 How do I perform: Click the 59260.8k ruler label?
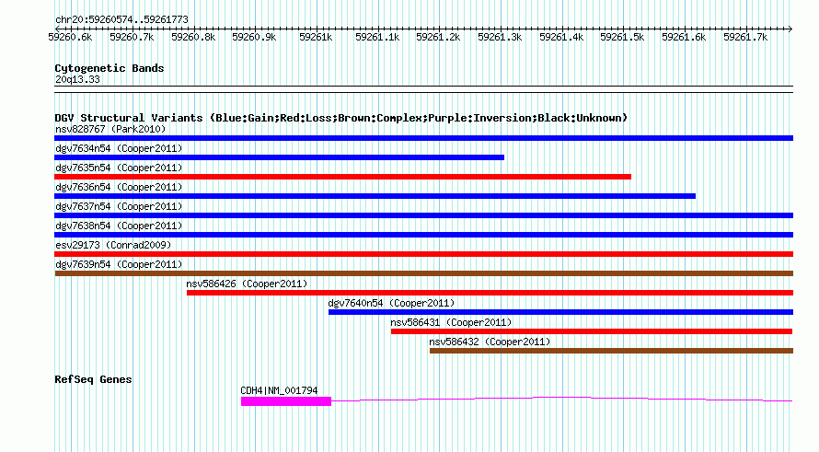click(193, 37)
